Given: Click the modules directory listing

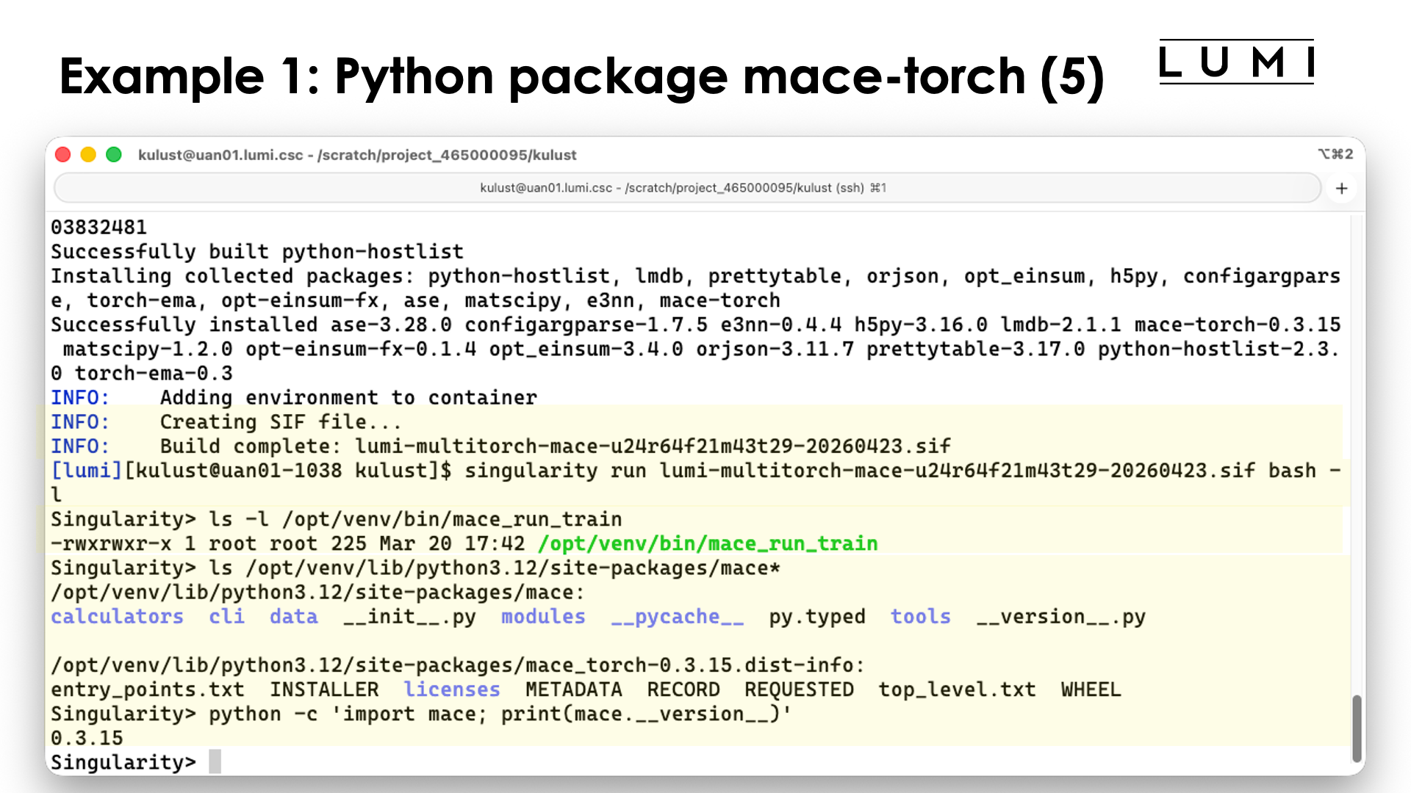Looking at the screenshot, I should [542, 617].
